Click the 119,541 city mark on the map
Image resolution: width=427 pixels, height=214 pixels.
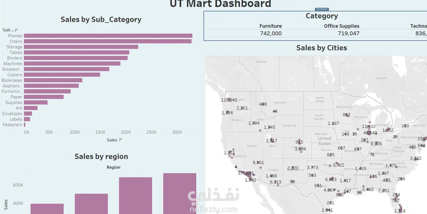229,100
